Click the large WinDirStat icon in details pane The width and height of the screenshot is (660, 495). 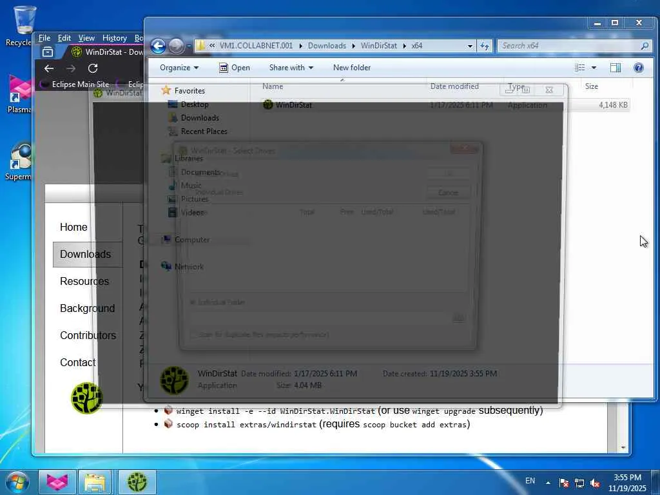(174, 380)
